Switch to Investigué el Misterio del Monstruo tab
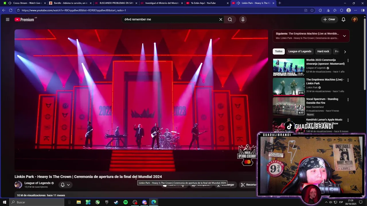 (x=162, y=3)
